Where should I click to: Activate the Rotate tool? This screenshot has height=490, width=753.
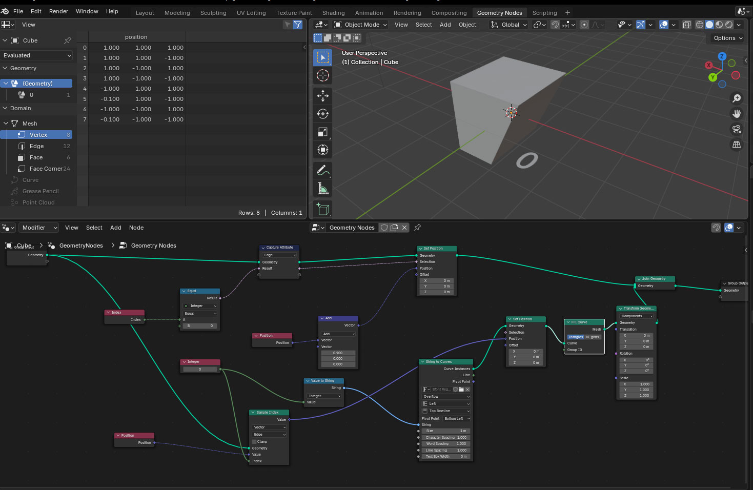tap(322, 114)
